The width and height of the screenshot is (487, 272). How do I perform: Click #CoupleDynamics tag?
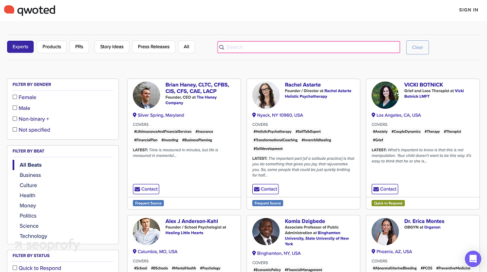406,132
